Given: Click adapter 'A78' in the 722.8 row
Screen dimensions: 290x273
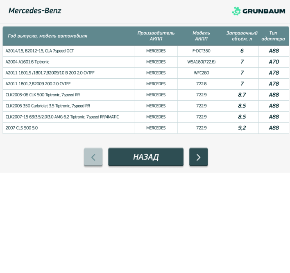Looking at the screenshot, I should pos(274,84).
